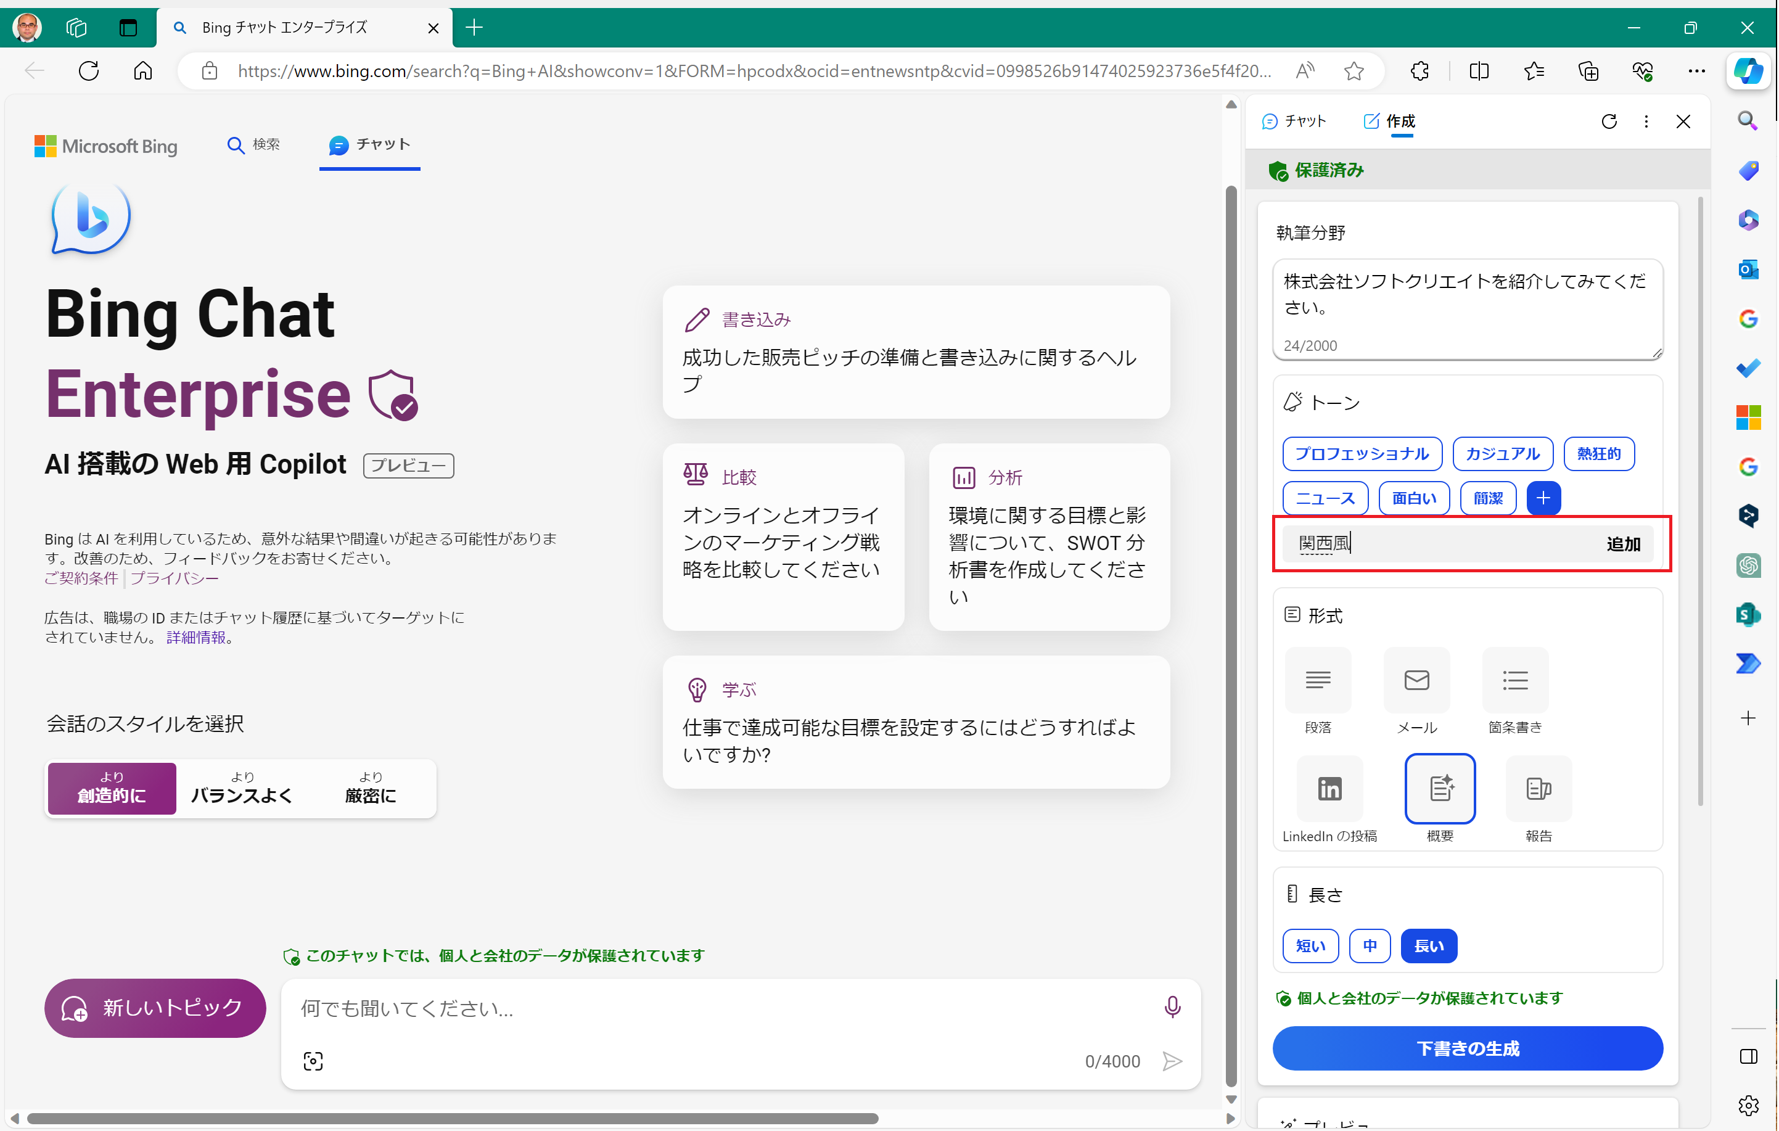
Task: Choose the 簡潔 tone
Action: pyautogui.click(x=1488, y=498)
